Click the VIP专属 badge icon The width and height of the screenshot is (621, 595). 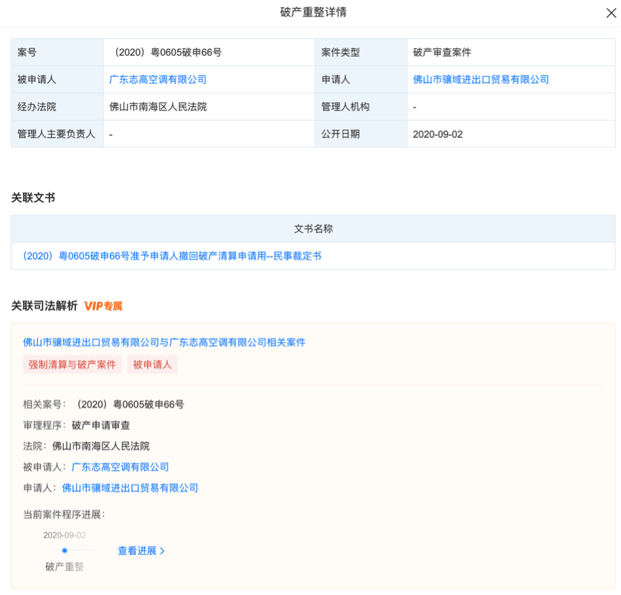pos(103,306)
